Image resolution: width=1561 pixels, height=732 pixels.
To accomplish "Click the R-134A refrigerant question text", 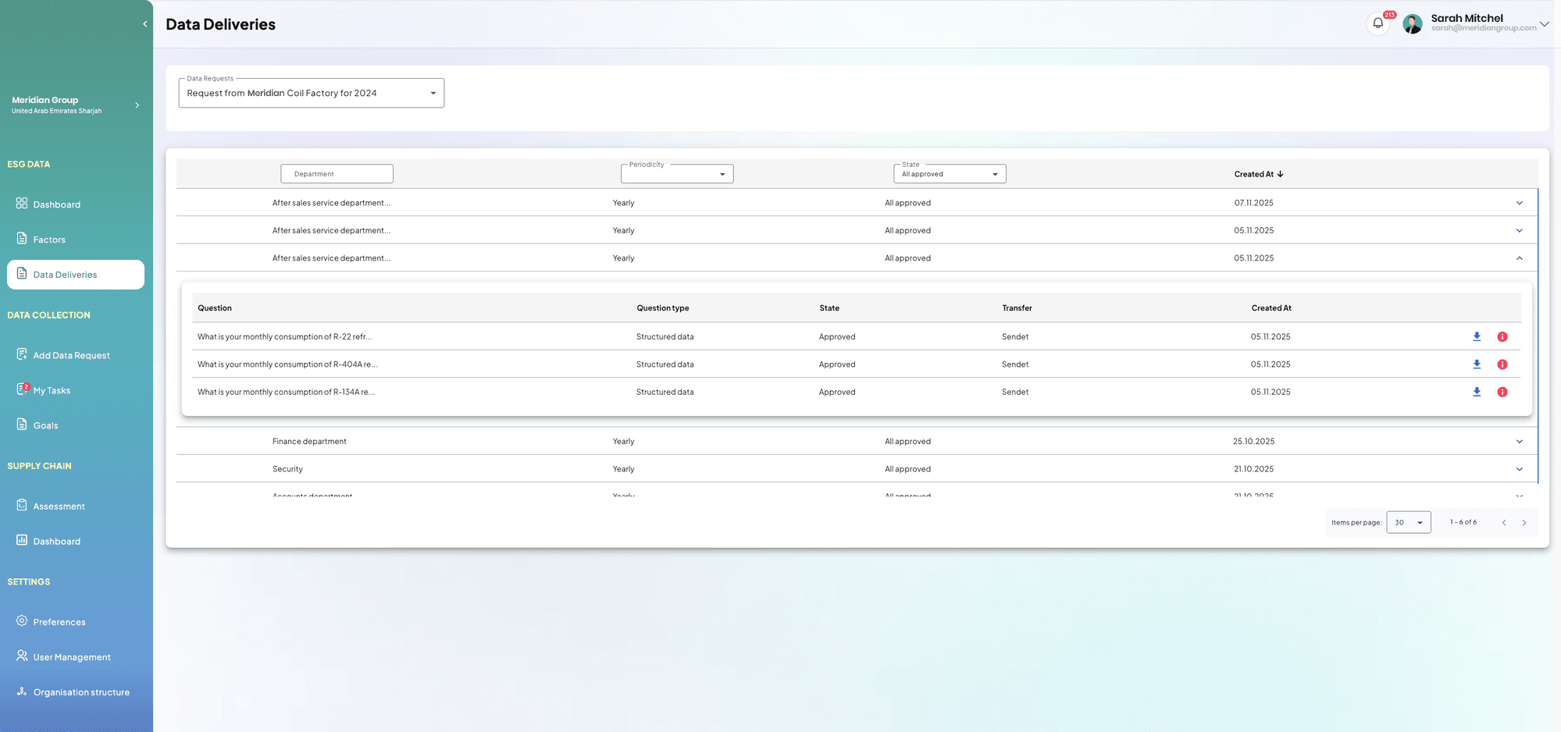I will 286,392.
